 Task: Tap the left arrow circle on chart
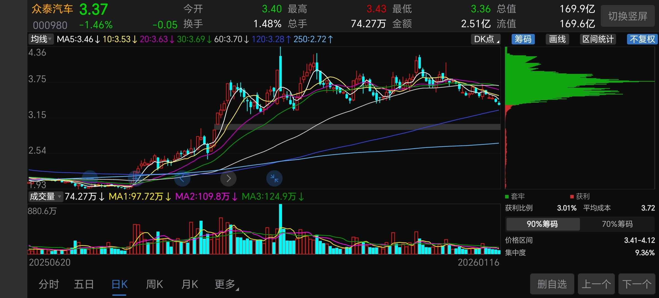(x=182, y=179)
